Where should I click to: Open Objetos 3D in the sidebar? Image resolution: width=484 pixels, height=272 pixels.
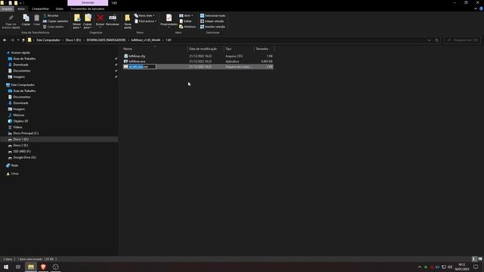20,121
